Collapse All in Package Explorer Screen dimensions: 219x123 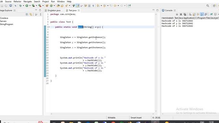click(27, 14)
